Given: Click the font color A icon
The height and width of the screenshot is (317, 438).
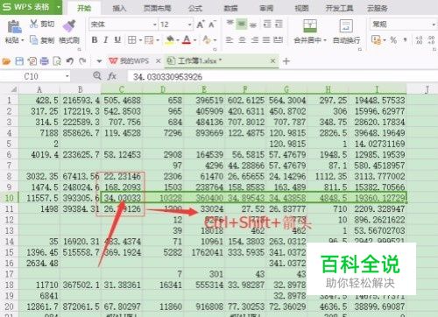Looking at the screenshot, I should pos(187,40).
